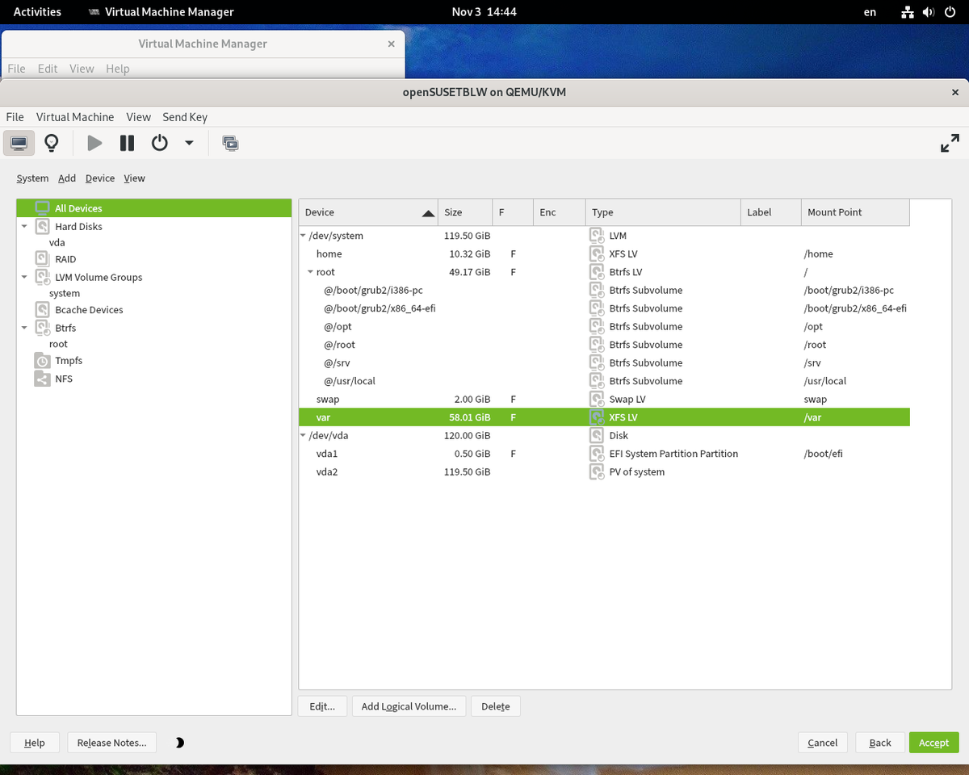Screen dimensions: 969x775
Task: Start the virtual machine with the play icon
Action: click(94, 143)
